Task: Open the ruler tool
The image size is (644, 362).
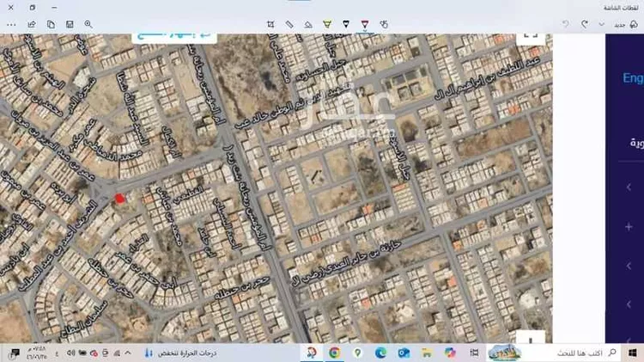Action: coord(289,25)
